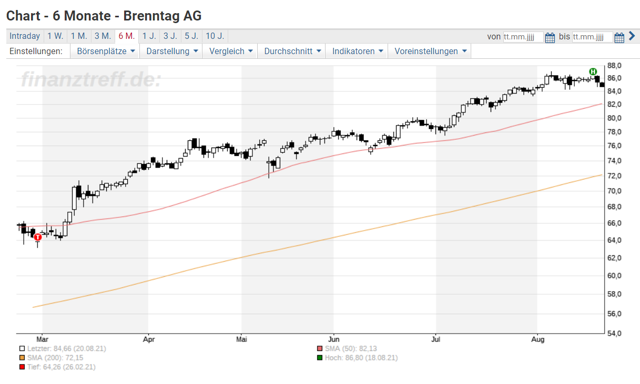This screenshot has height=384, width=640.
Task: Expand the Vergleich dropdown
Action: 231,51
